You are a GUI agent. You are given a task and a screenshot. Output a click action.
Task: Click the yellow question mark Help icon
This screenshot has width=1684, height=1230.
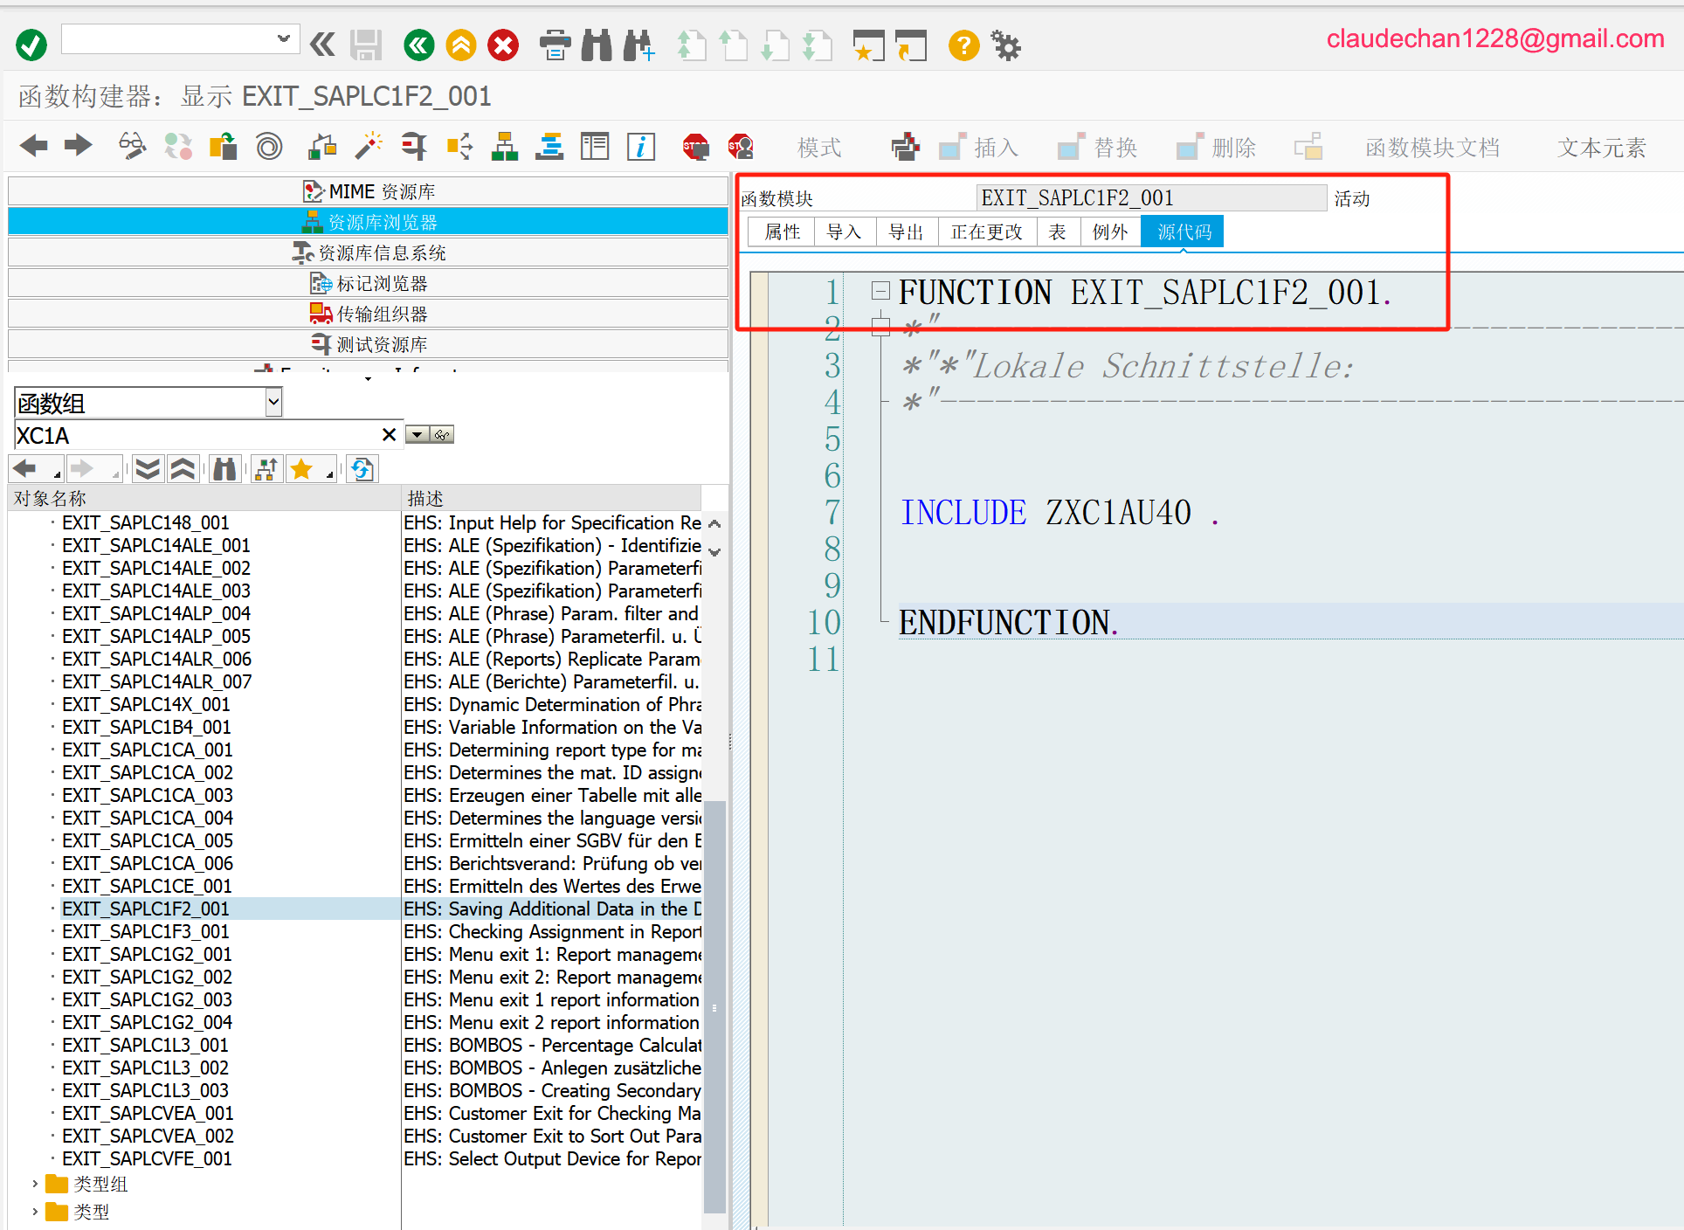click(963, 45)
